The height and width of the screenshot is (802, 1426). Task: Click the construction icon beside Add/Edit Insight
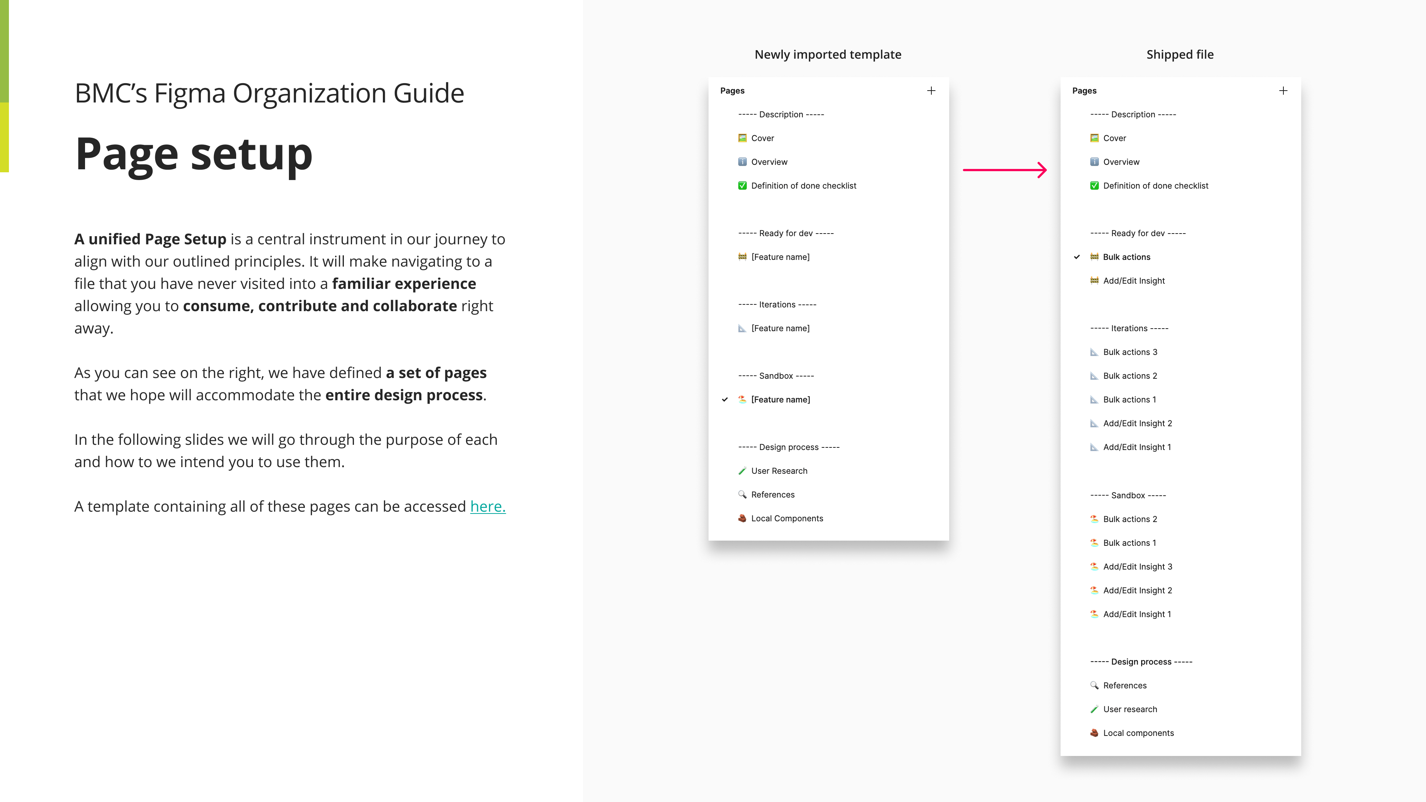(x=1094, y=281)
